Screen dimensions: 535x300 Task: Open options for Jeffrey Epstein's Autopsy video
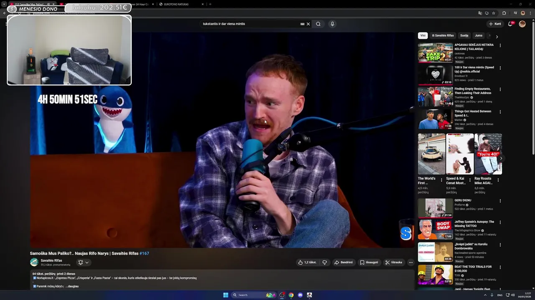[x=500, y=222]
